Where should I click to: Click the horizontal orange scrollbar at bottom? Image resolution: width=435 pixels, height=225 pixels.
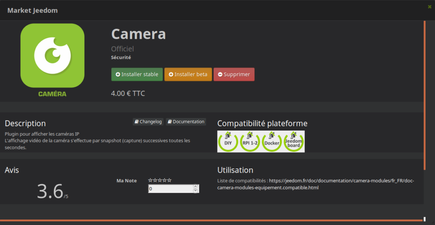[211, 221]
